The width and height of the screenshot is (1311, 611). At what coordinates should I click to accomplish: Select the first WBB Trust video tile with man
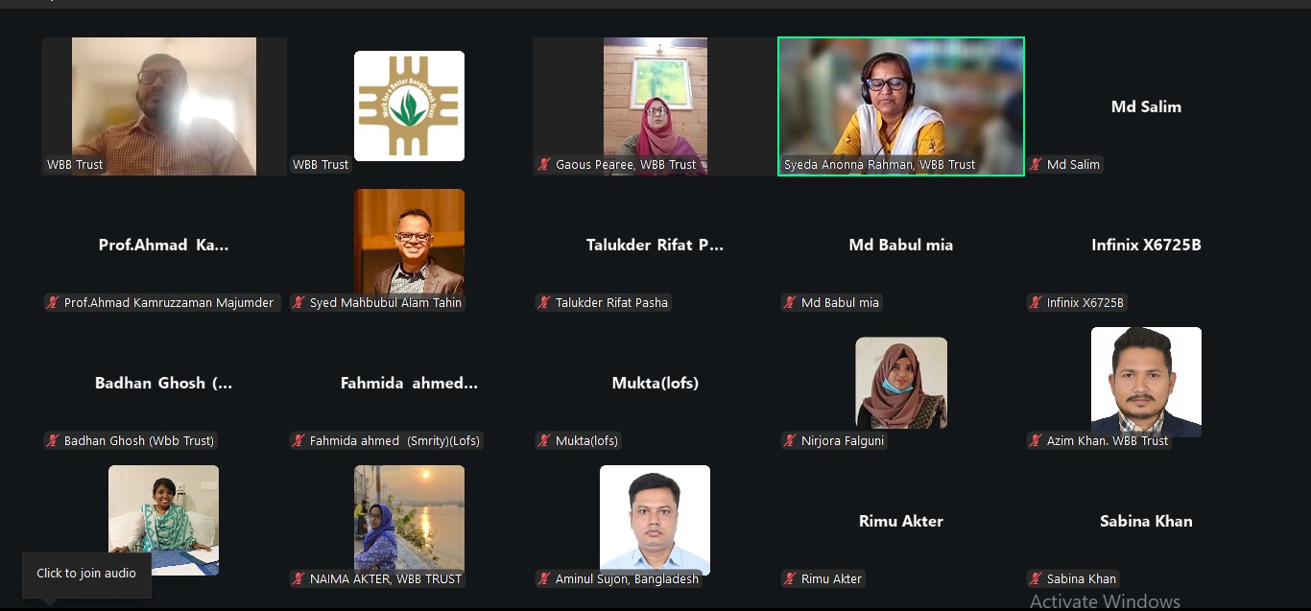[x=164, y=106]
